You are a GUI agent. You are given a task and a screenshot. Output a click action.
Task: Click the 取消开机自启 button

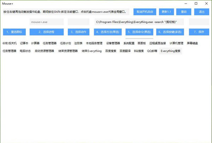click(x=145, y=12)
